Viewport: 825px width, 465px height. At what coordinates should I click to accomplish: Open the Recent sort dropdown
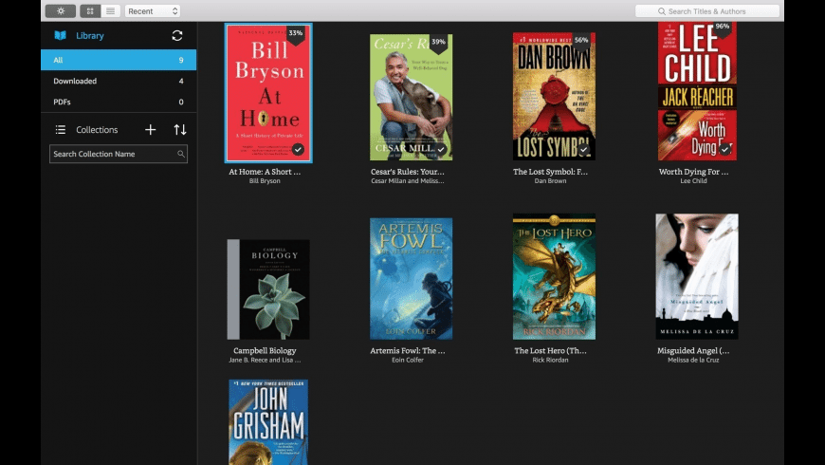click(x=153, y=11)
